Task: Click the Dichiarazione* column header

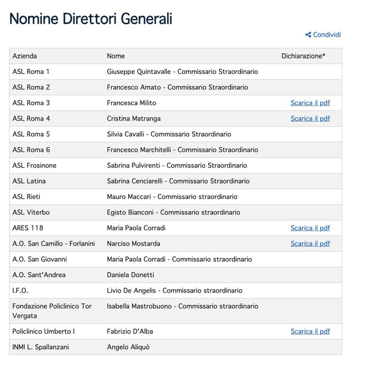Action: 303,56
